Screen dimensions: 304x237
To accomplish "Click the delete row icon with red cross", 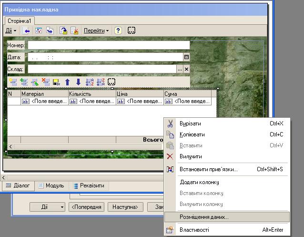I will pyautogui.click(x=46, y=82).
